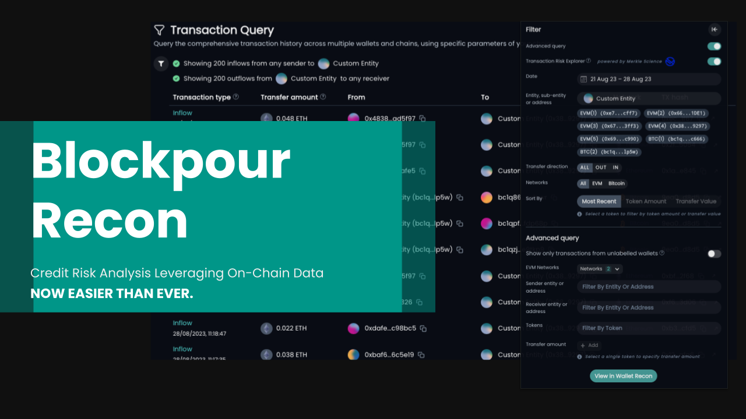Viewport: 746px width, 419px height.
Task: Toggle the Transaction Risk Explorer switch
Action: click(714, 62)
